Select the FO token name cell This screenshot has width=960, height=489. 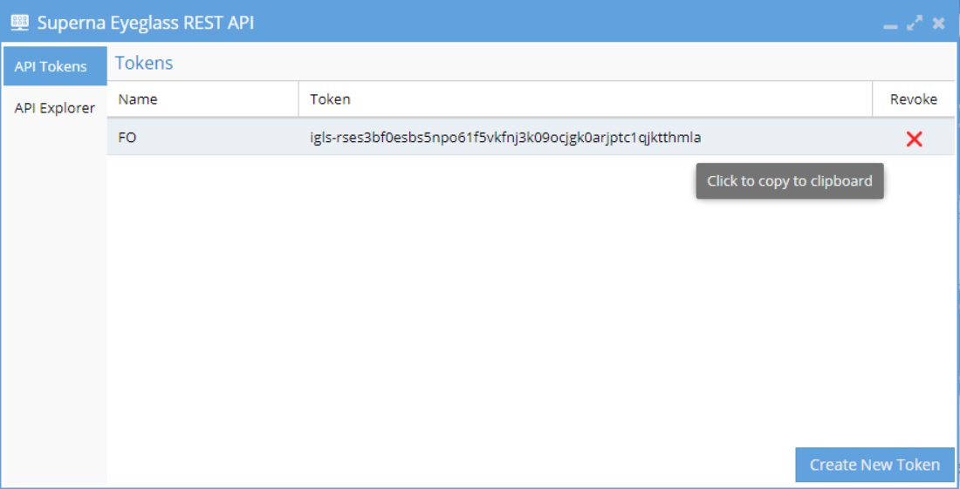[x=202, y=138]
